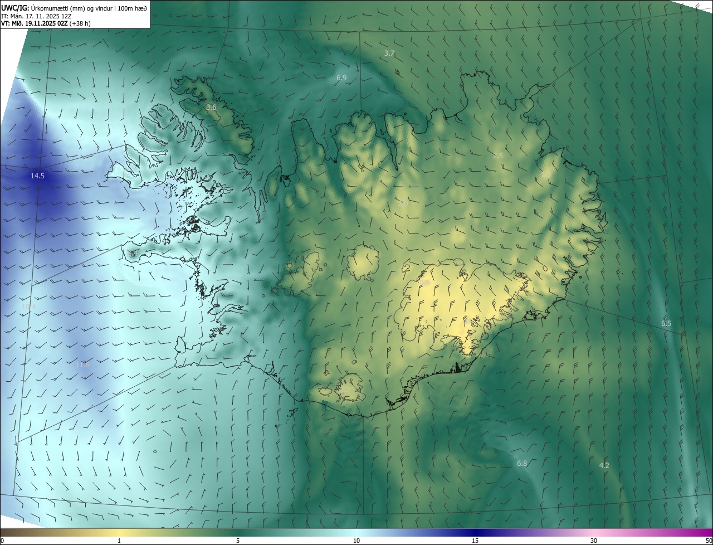Click the 6.5 value east of Iceland
This screenshot has width=713, height=545.
click(666, 323)
